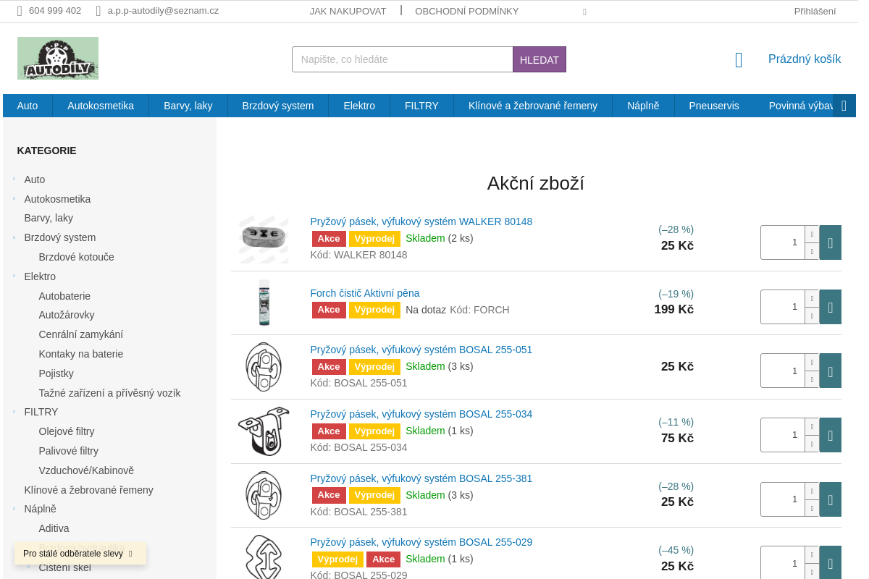Open Forch čistič product thumbnail
This screenshot has height=579, width=869.
(x=264, y=303)
